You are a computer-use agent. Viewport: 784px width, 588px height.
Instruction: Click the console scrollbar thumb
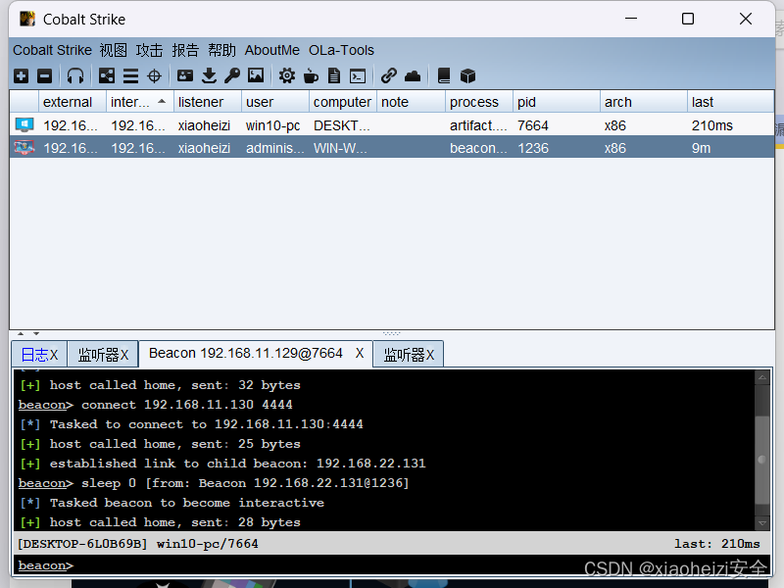coord(762,460)
